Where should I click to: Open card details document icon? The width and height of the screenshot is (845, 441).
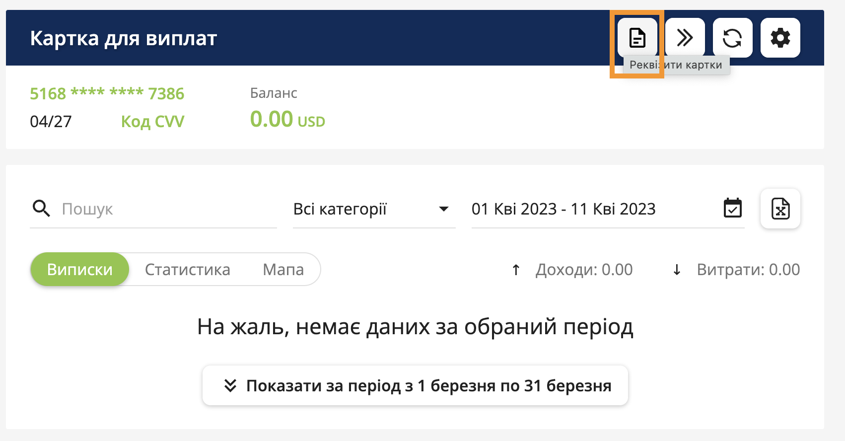point(637,38)
